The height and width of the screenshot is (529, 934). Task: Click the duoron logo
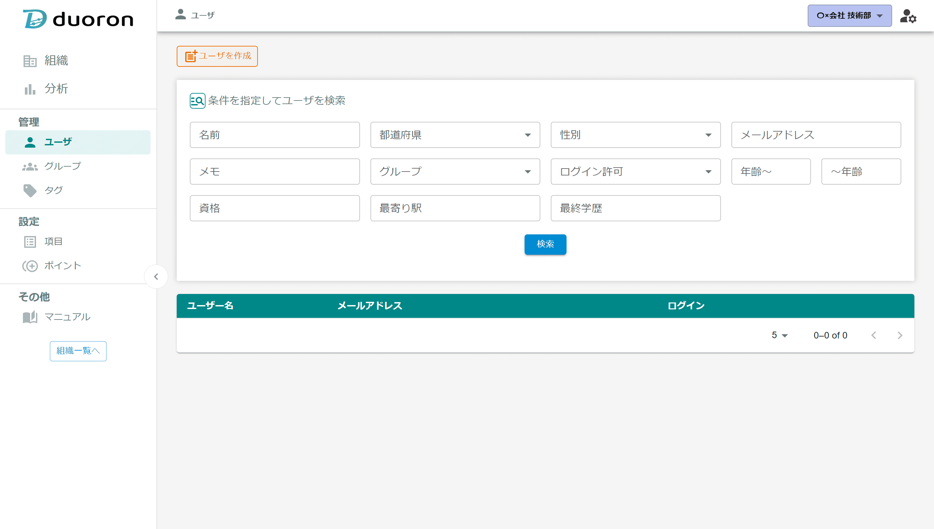(78, 19)
